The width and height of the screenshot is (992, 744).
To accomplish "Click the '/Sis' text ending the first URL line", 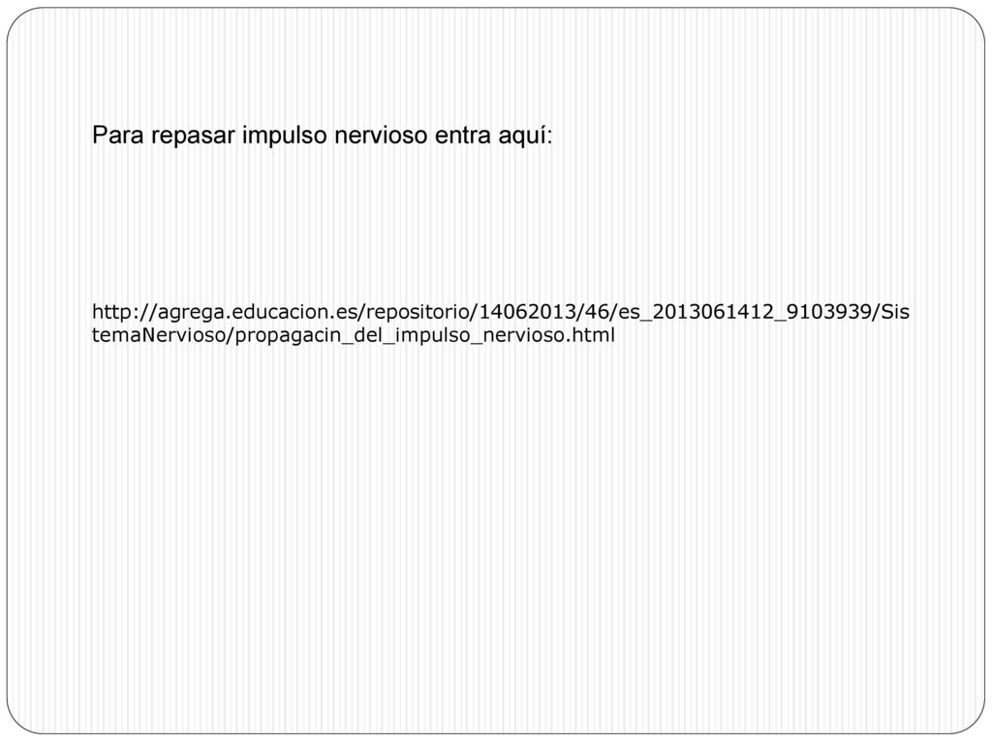I will click(891, 312).
